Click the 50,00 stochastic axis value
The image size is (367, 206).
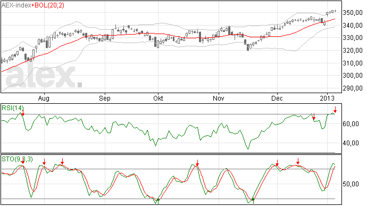pos(351,184)
